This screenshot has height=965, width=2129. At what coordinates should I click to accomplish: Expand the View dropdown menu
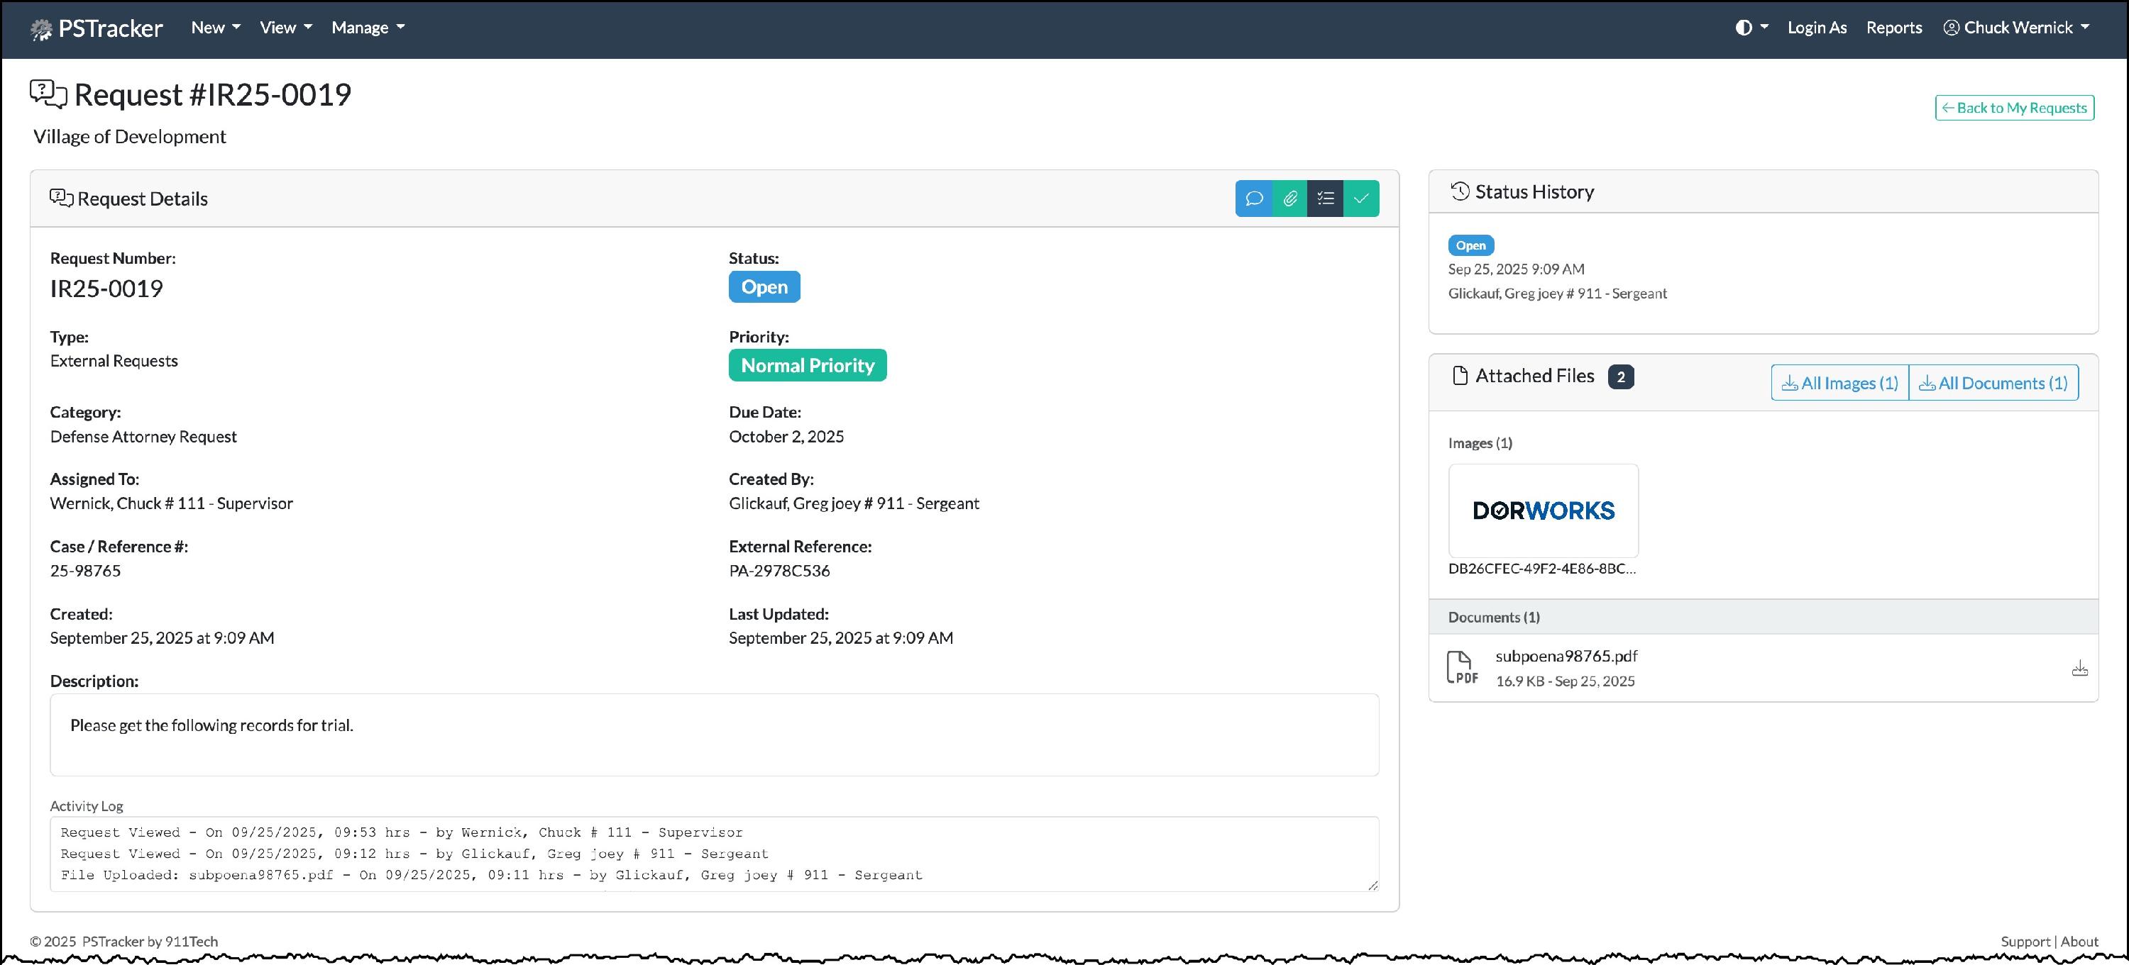point(286,27)
